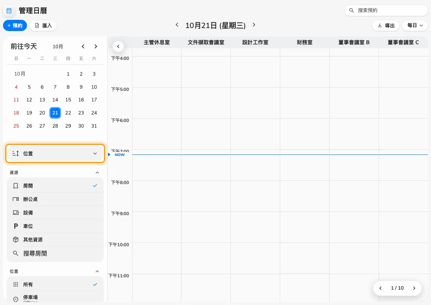The height and width of the screenshot is (305, 431).
Task: Click the 搜索預約 search field
Action: (x=386, y=10)
